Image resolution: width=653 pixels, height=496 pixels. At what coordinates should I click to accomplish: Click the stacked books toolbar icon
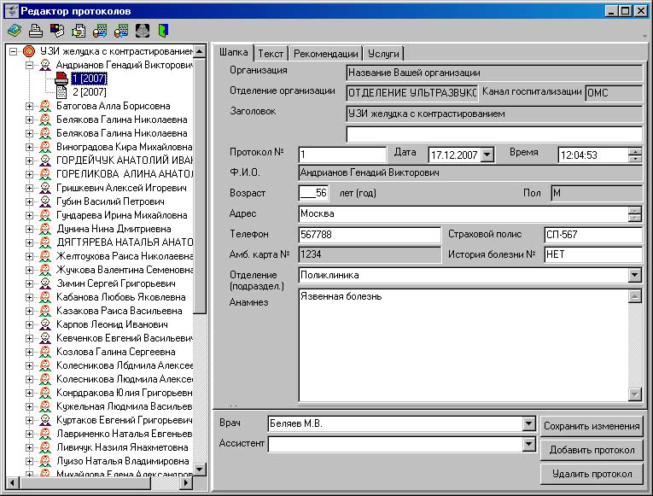pos(14,31)
